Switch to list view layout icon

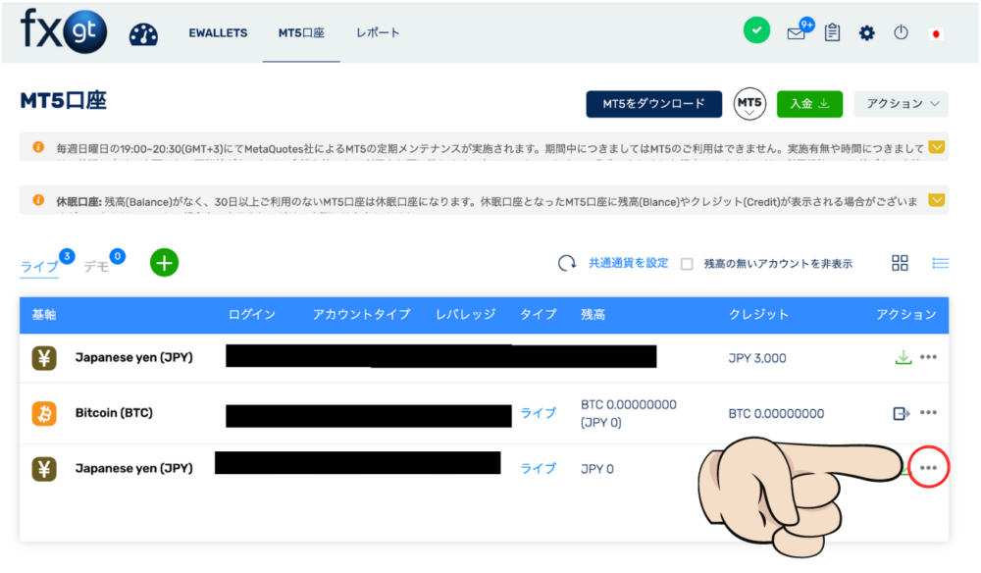tap(940, 263)
